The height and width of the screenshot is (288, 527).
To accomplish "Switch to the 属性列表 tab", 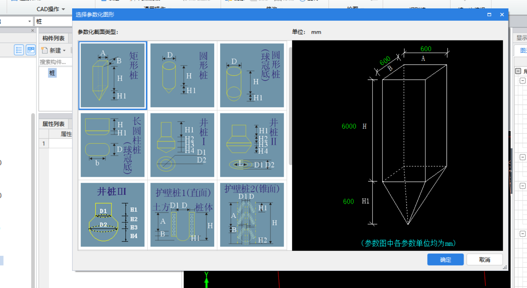I will (x=54, y=124).
